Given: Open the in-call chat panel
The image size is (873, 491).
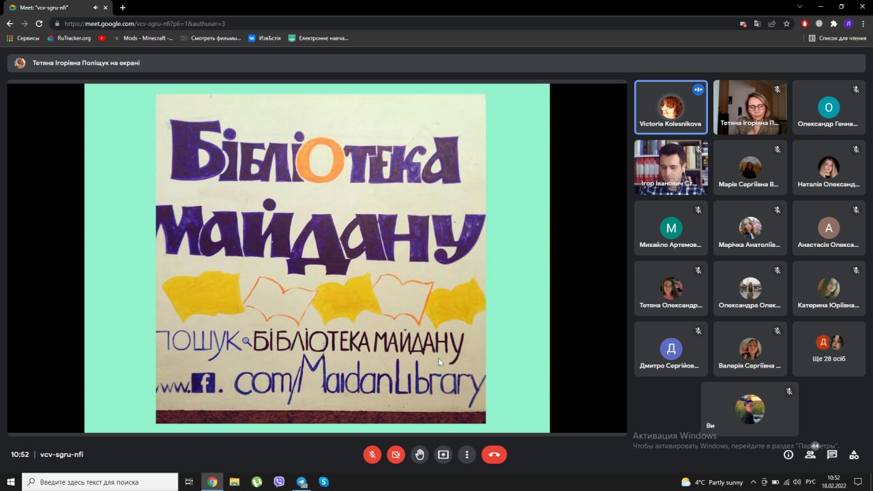Looking at the screenshot, I should (832, 454).
